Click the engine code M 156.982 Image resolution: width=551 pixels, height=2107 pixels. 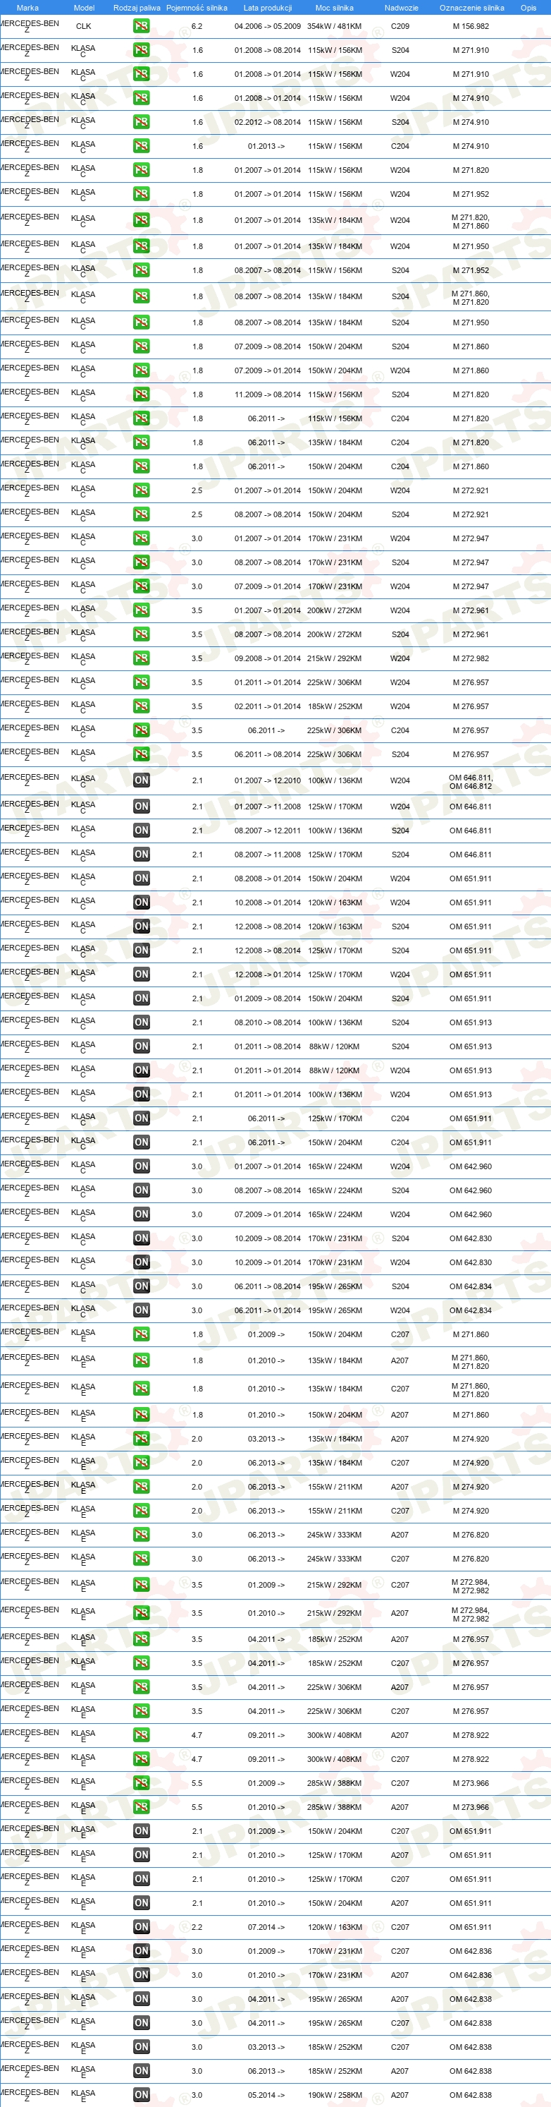pos(471,26)
